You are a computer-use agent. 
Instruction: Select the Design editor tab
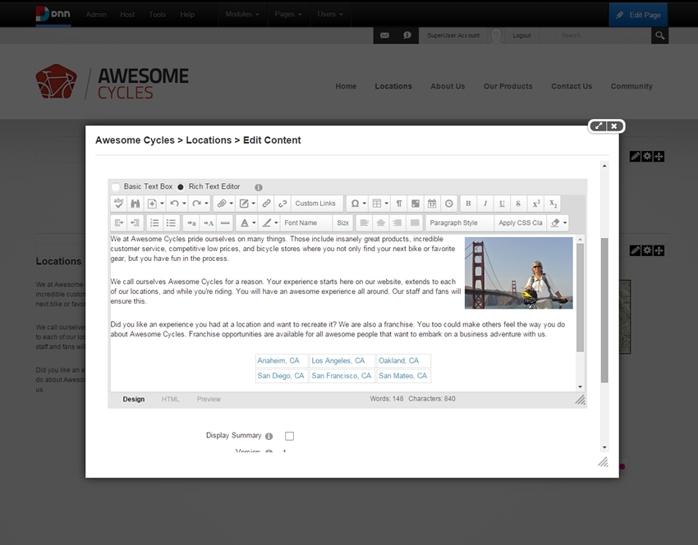click(x=134, y=399)
